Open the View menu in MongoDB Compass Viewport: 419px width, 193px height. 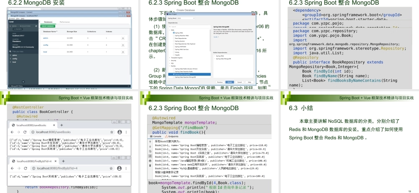pyautogui.click(x=18, y=18)
